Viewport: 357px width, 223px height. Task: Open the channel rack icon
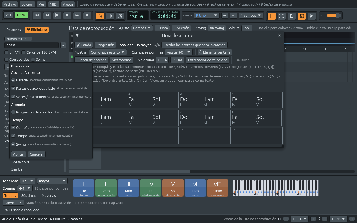tap(292, 16)
